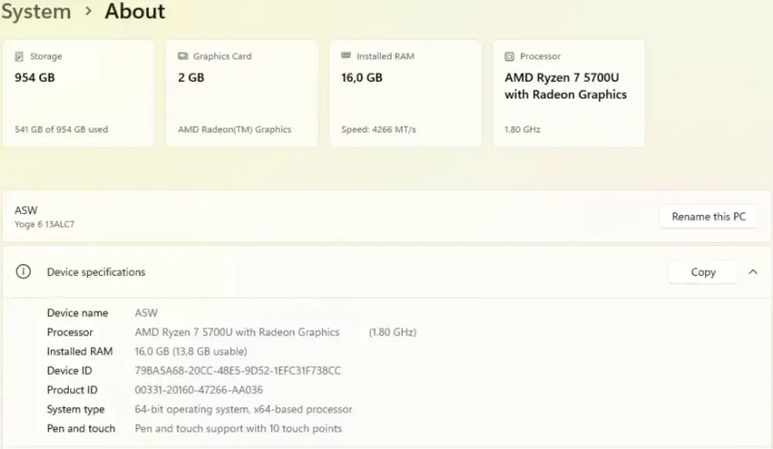Click the Installed RAM icon

coord(346,56)
